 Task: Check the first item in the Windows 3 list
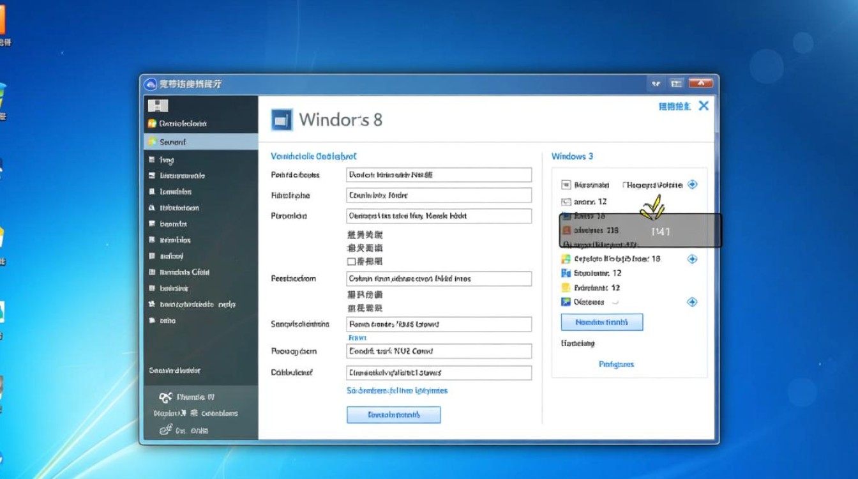click(x=566, y=185)
